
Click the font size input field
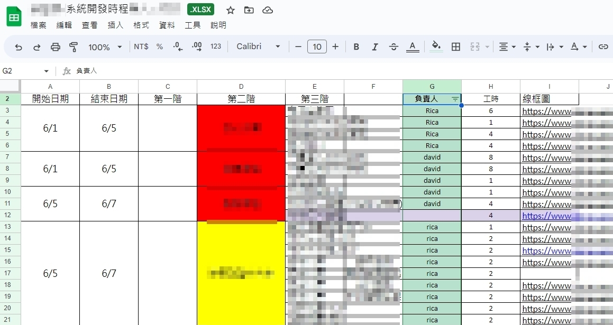(x=317, y=47)
